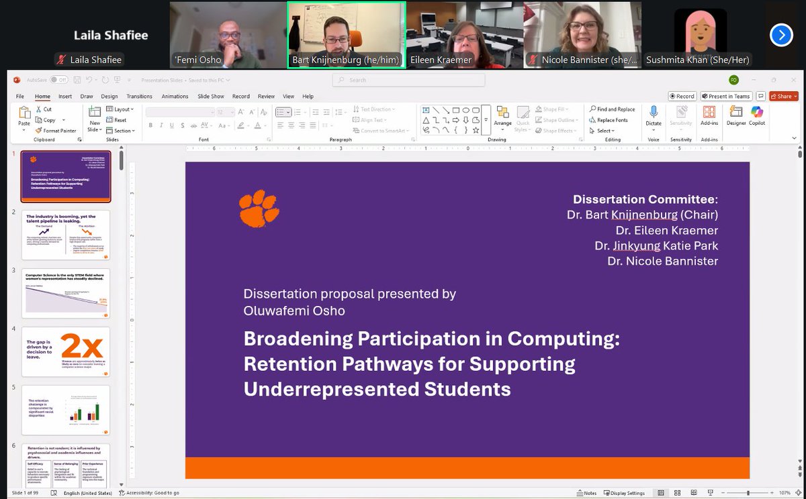Toggle the AutoSave switch

pyautogui.click(x=58, y=80)
